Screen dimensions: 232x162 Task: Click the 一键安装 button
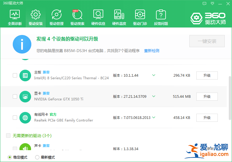tap(207, 41)
